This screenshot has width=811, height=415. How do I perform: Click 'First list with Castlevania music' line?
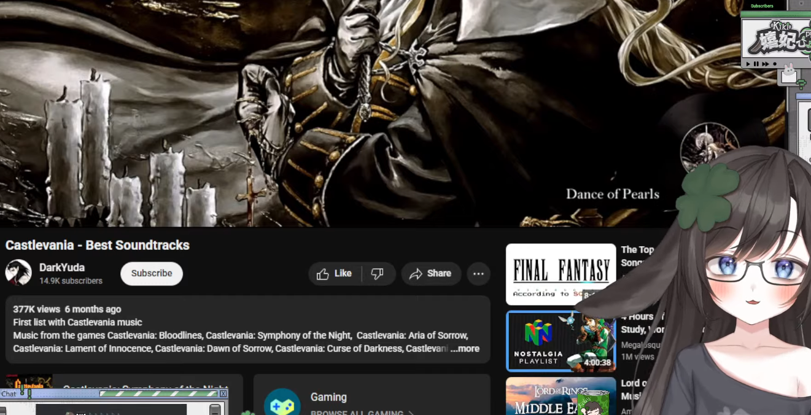(x=77, y=322)
